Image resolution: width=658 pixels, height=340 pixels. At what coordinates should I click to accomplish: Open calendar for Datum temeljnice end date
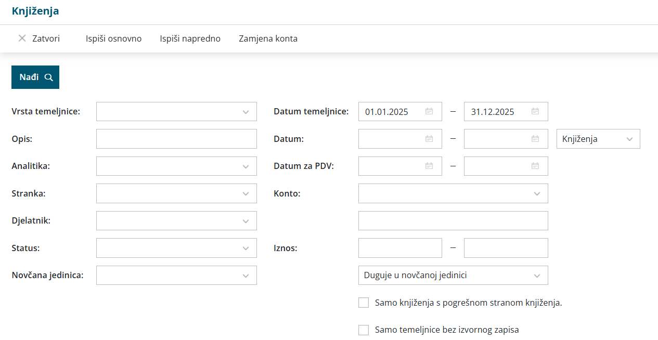535,111
